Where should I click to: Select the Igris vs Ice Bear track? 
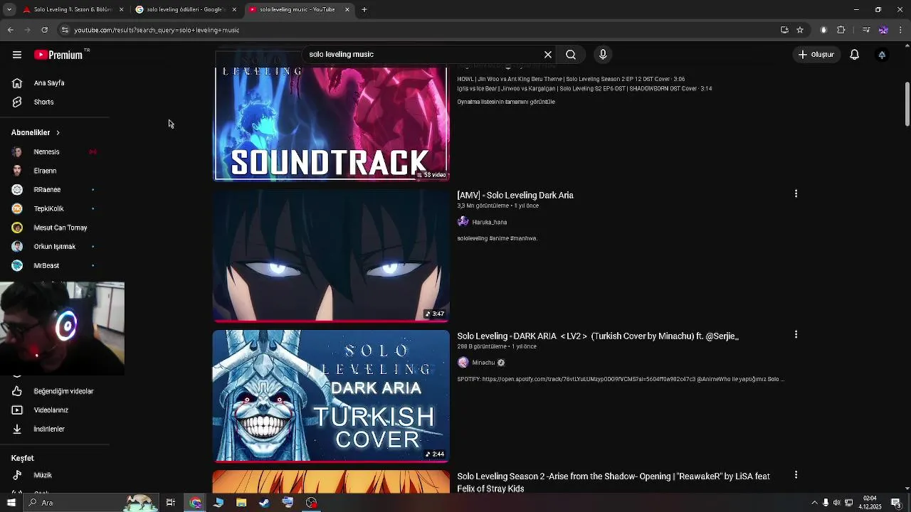pos(584,89)
